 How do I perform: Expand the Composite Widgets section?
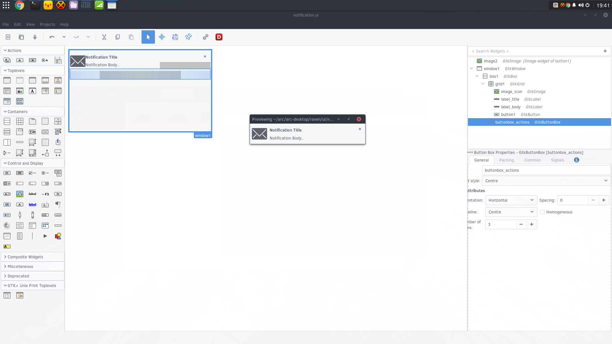click(33, 257)
